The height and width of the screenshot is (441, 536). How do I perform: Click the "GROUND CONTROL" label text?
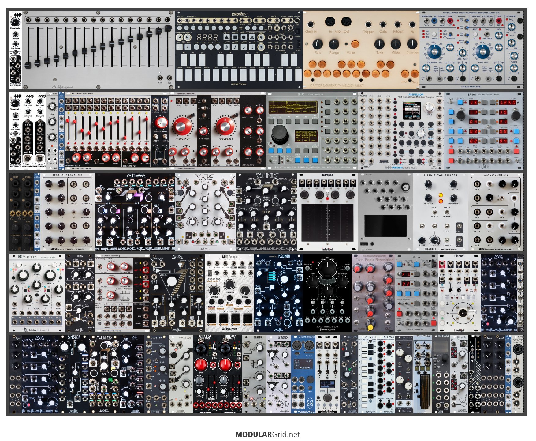tap(239, 84)
